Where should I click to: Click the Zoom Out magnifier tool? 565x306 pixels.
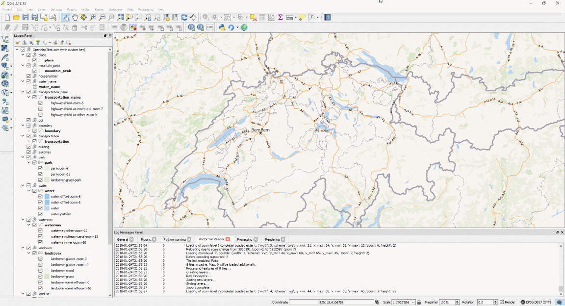pos(102,17)
